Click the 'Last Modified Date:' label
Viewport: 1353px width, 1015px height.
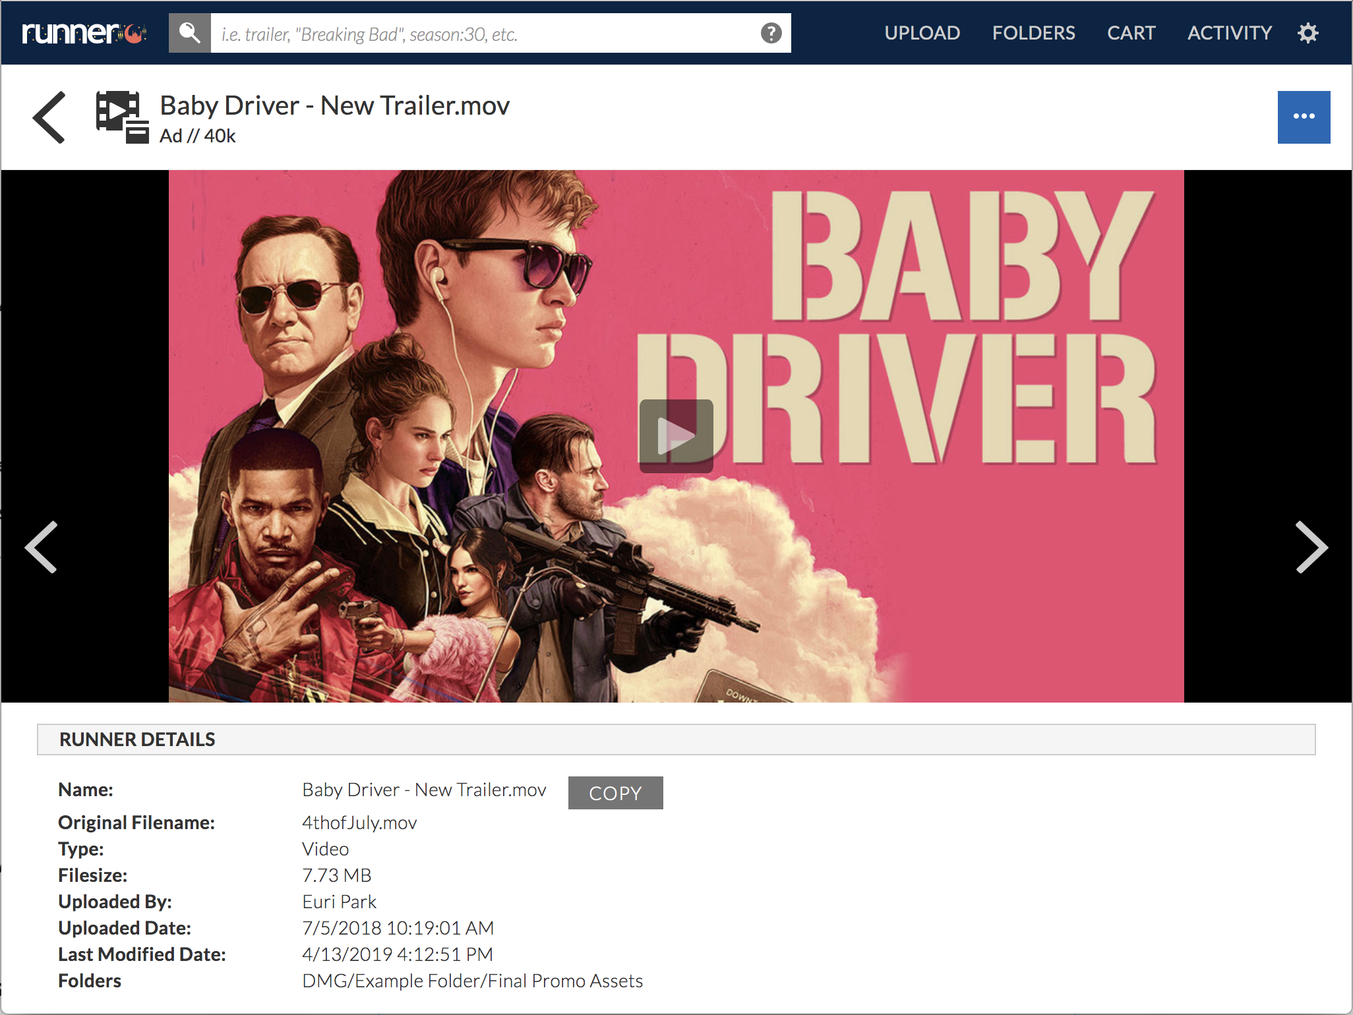pos(142,954)
